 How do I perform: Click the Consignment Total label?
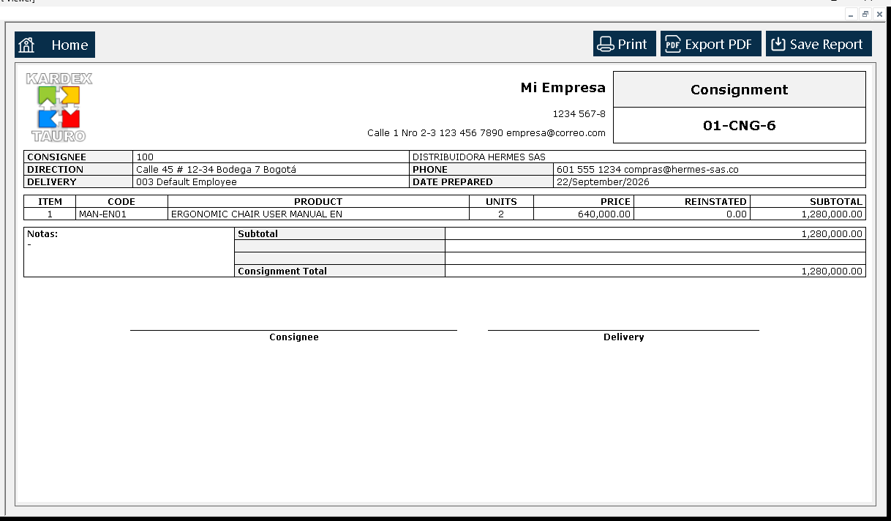(282, 271)
